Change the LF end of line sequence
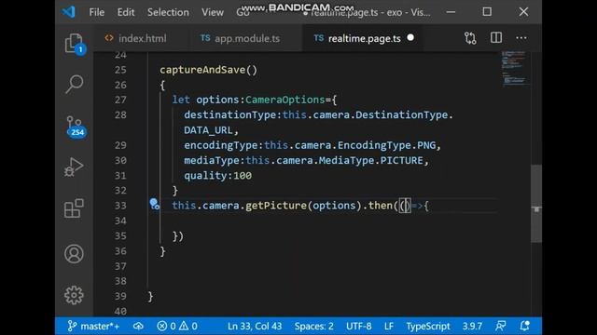Screen dimensions: 597x335 (389, 326)
